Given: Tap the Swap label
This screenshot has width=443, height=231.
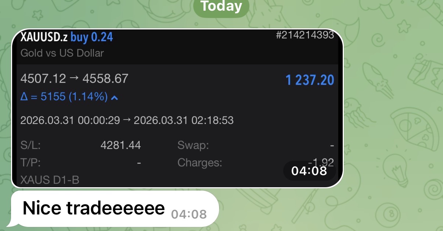Looking at the screenshot, I should pyautogui.click(x=193, y=145).
